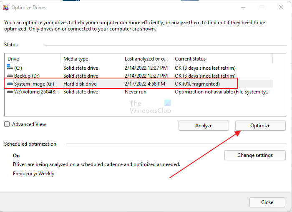Click the System Image (G:) drive icon
292x212 pixels.
click(10, 84)
